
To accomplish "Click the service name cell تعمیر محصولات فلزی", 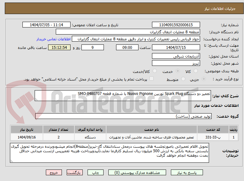I will [x=152, y=137].
